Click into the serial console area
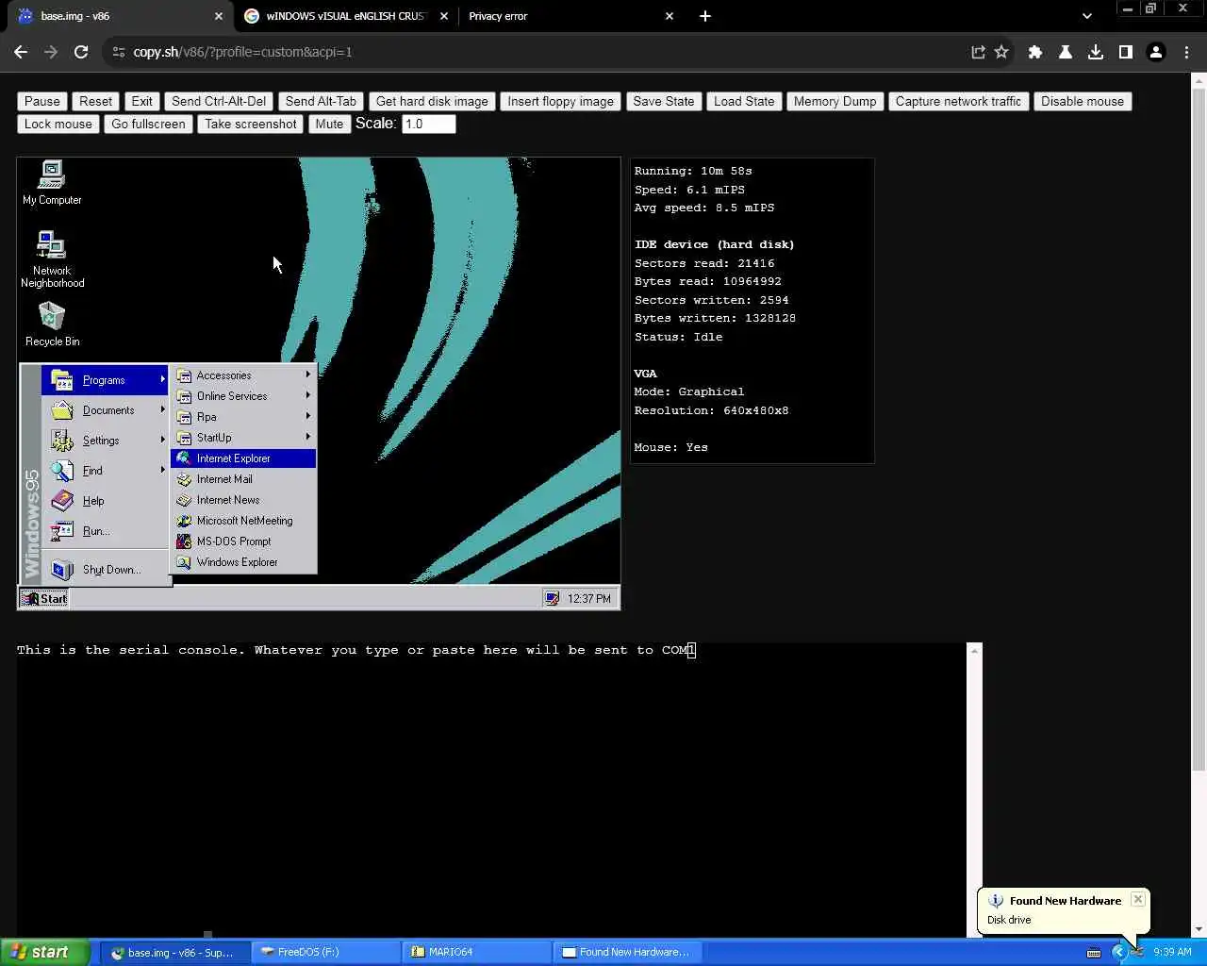Image resolution: width=1207 pixels, height=966 pixels. [x=490, y=791]
